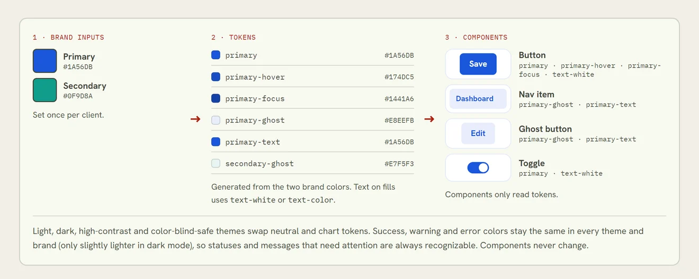The height and width of the screenshot is (279, 699).
Task: Click the 'Components only read tokens.' note
Action: coord(501,194)
